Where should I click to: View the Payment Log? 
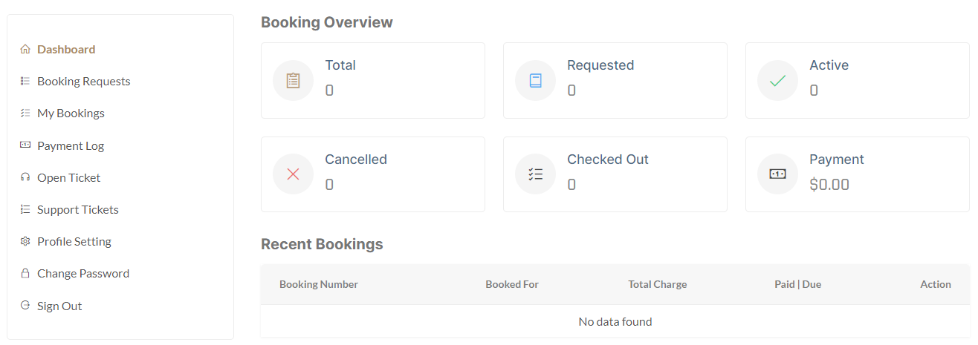[71, 146]
